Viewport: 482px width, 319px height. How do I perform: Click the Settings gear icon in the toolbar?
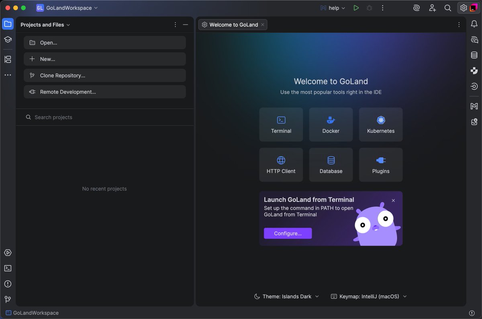click(463, 8)
